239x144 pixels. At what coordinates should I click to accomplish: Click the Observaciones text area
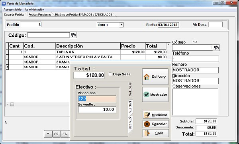point(196,102)
